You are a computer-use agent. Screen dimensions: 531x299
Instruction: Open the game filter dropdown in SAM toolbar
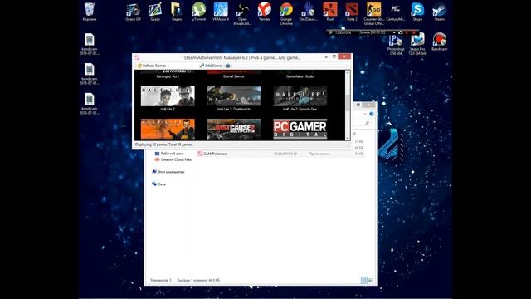229,66
